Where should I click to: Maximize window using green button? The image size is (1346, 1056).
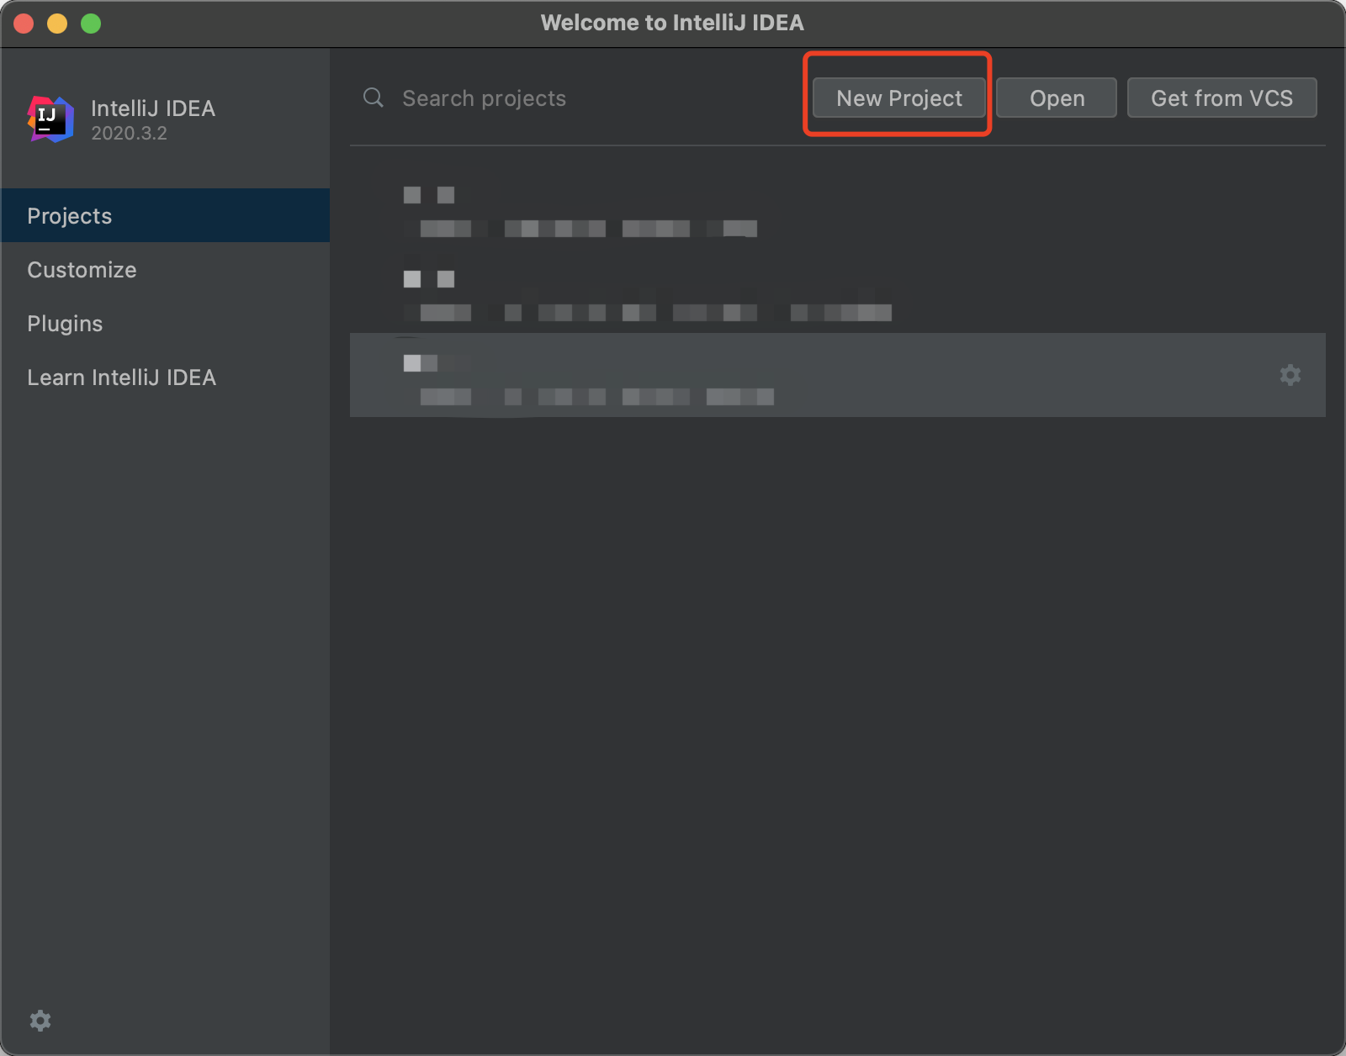[x=91, y=24]
